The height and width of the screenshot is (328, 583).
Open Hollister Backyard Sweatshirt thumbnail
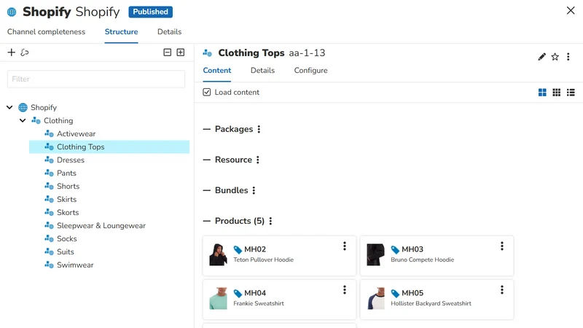pyautogui.click(x=375, y=299)
